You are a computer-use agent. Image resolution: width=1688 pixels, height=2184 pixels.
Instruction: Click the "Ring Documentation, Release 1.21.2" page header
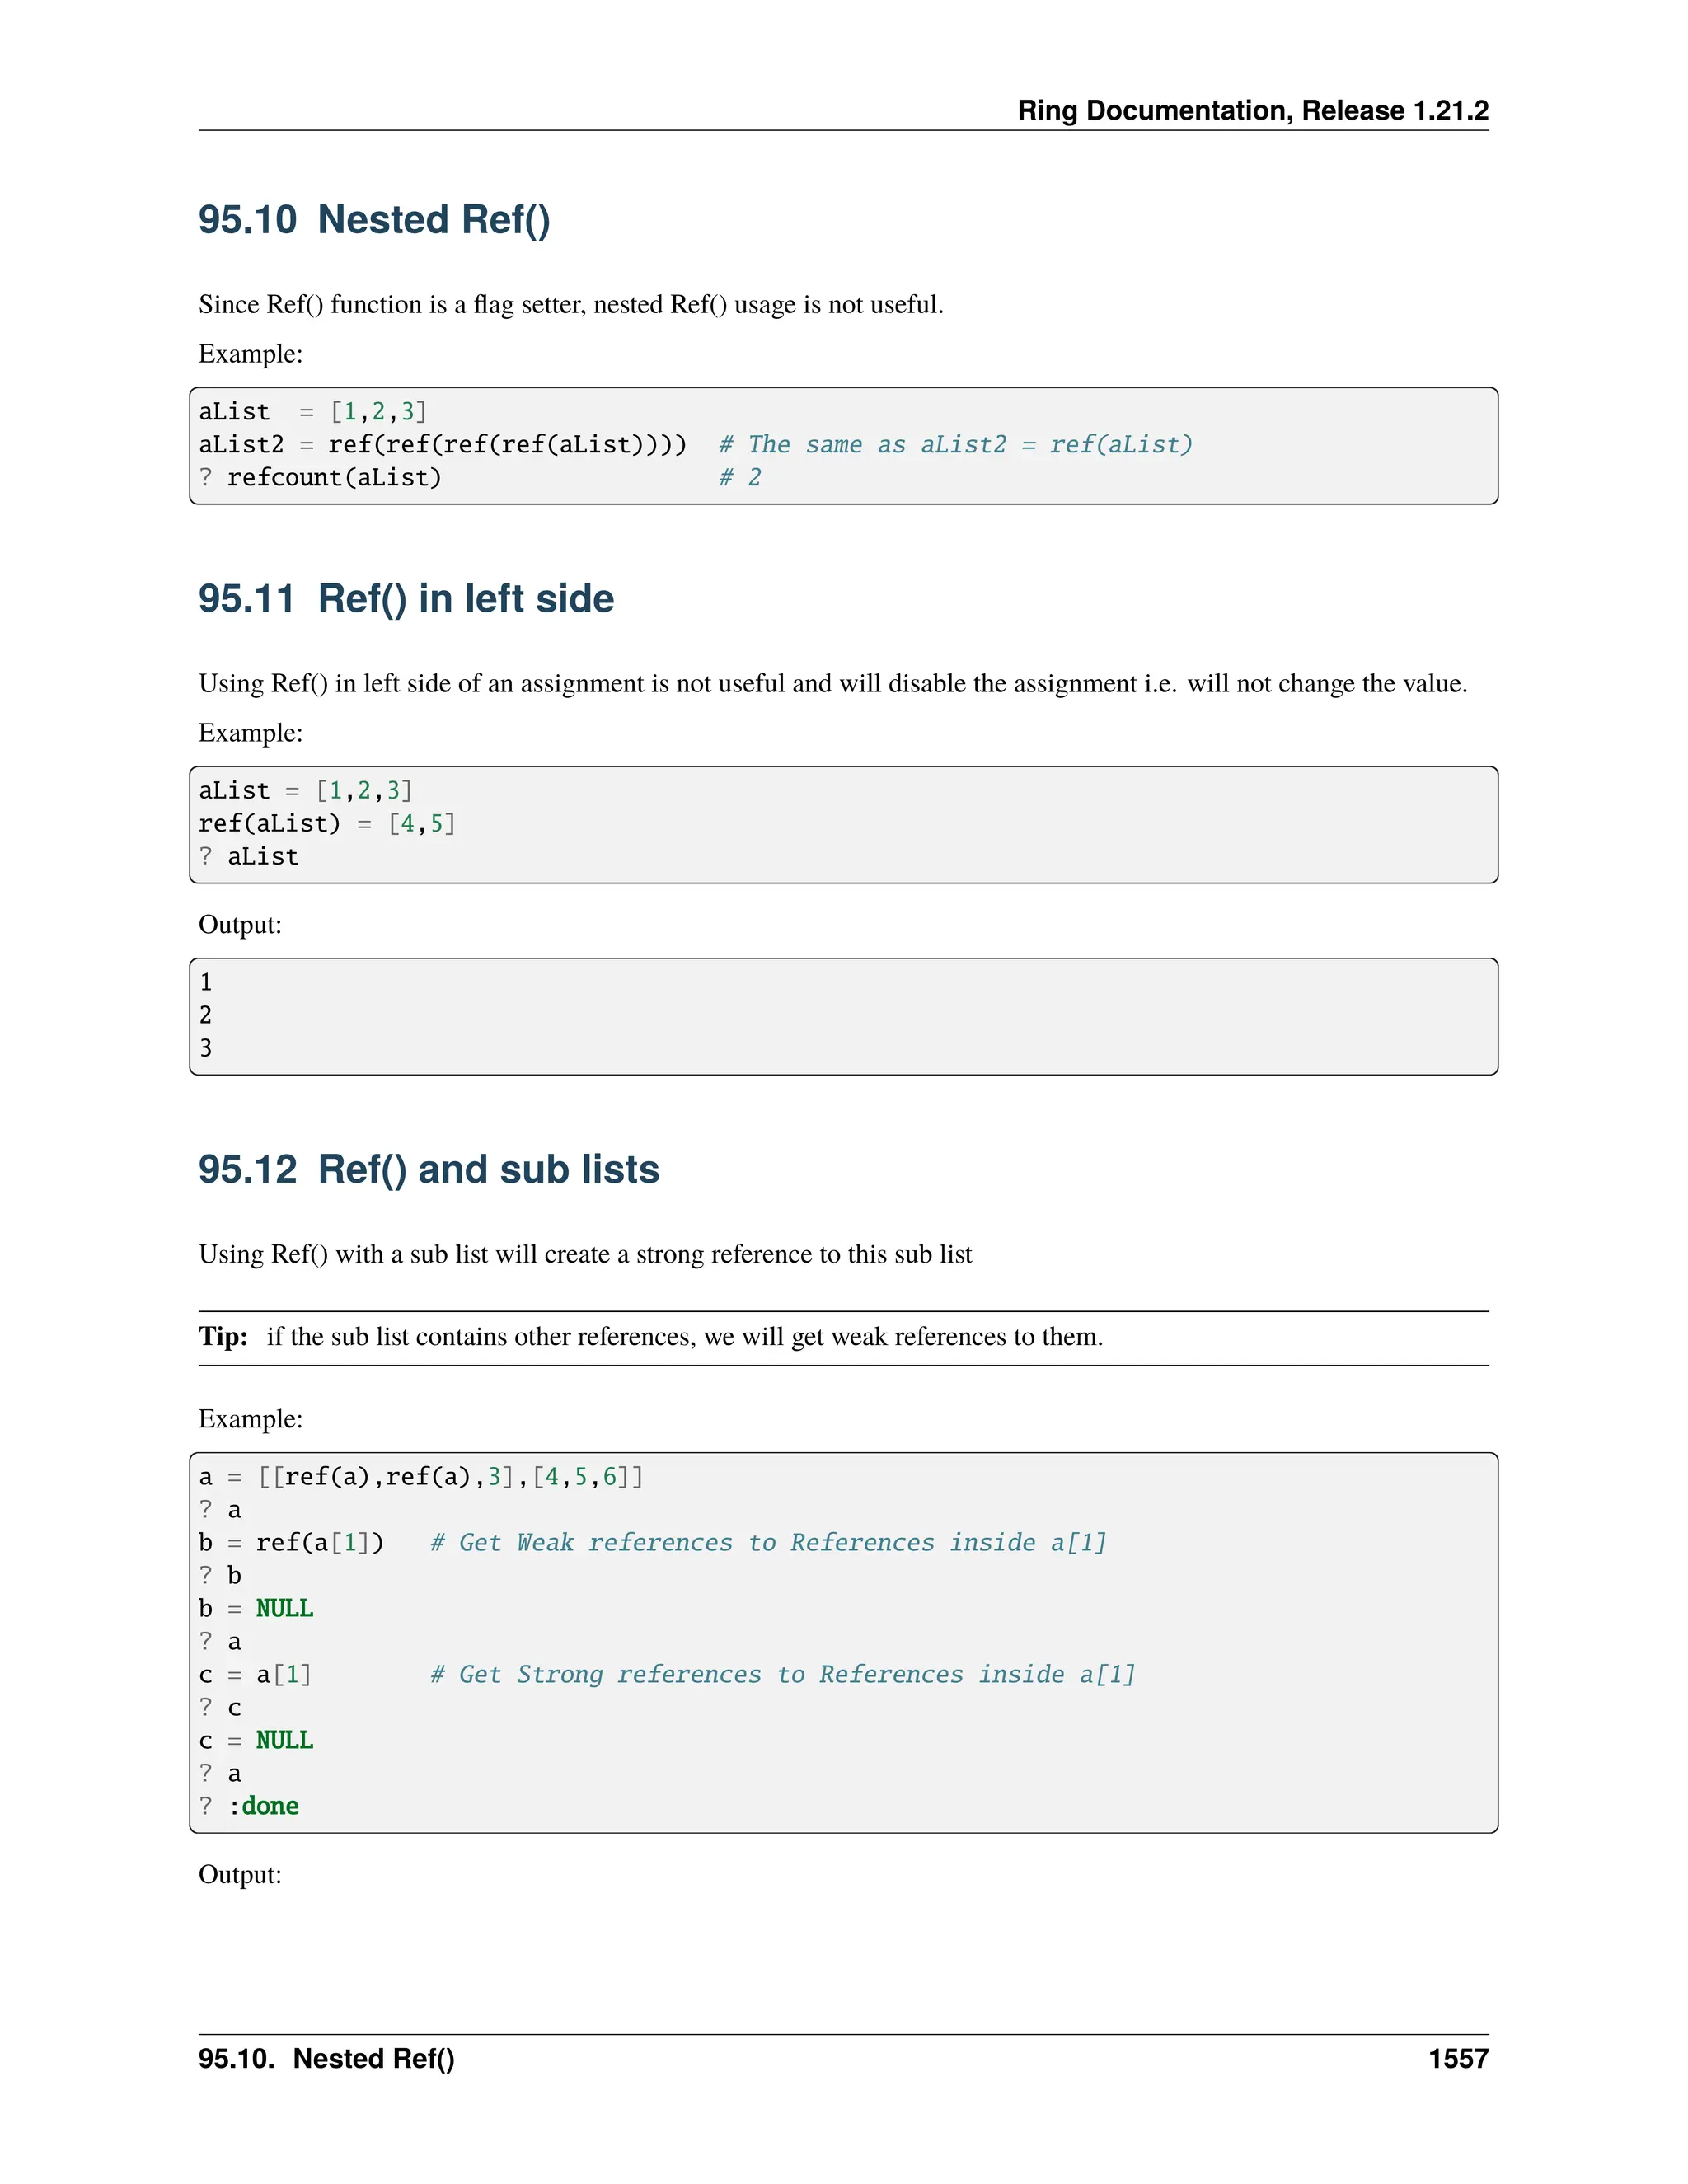pos(1252,110)
